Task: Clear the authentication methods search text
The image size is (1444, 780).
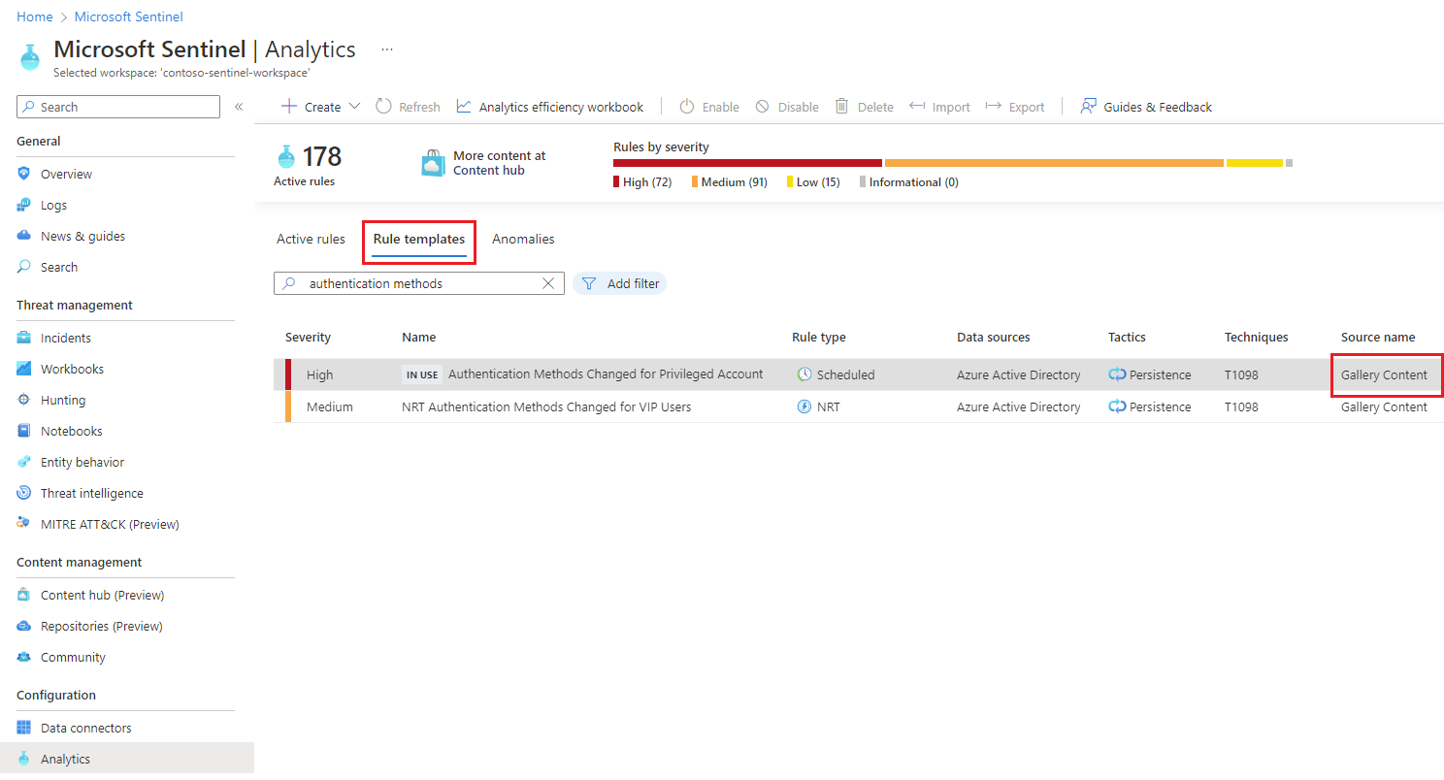Action: pos(548,283)
